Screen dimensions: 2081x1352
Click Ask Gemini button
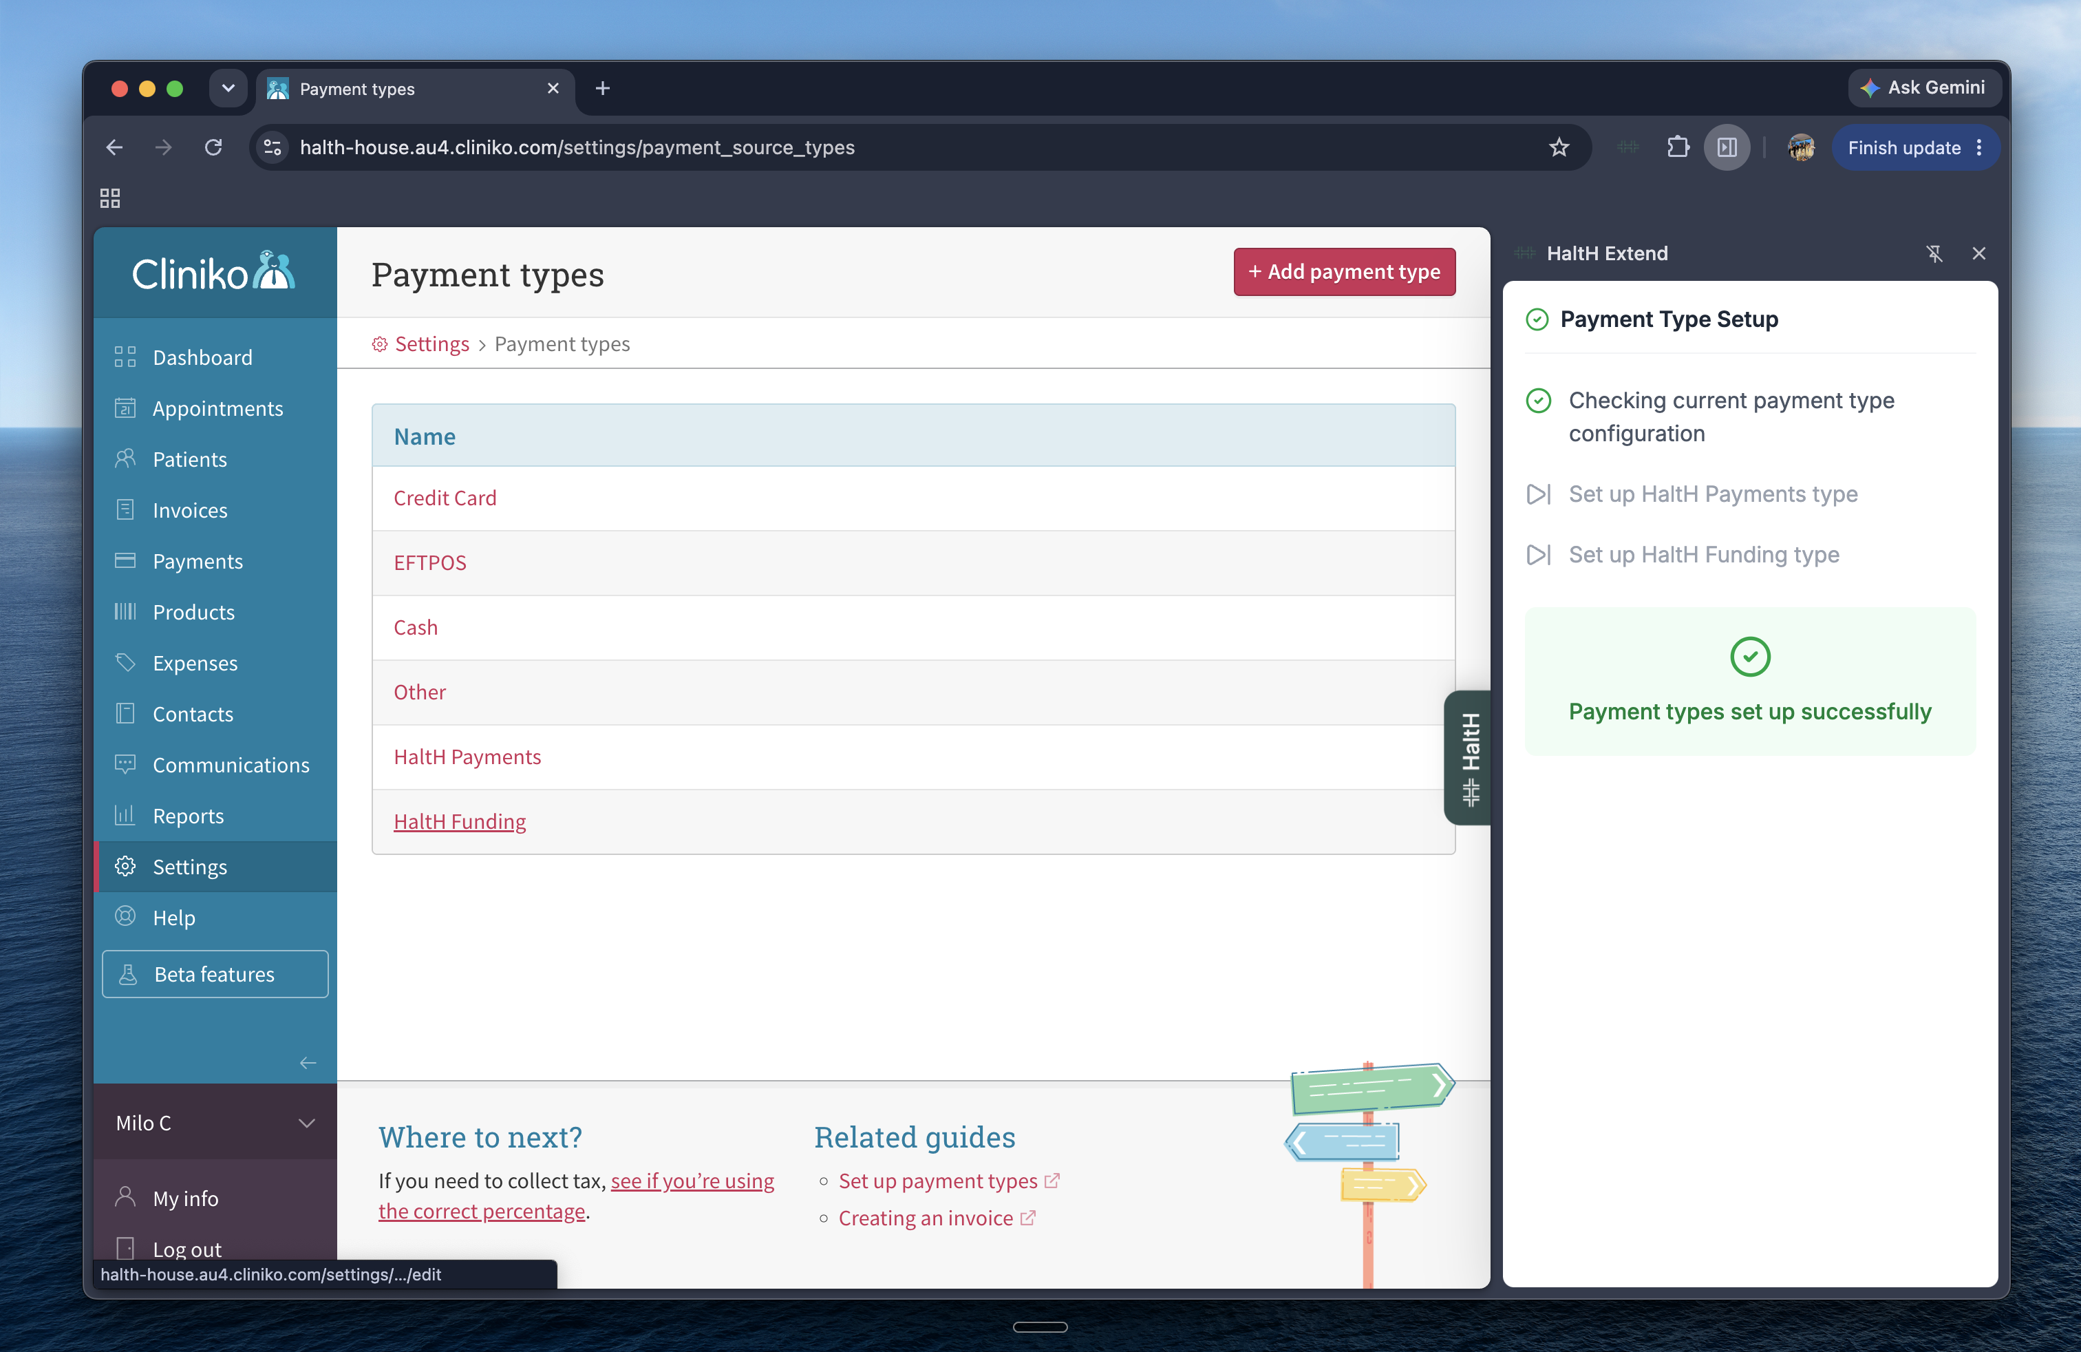[1923, 87]
